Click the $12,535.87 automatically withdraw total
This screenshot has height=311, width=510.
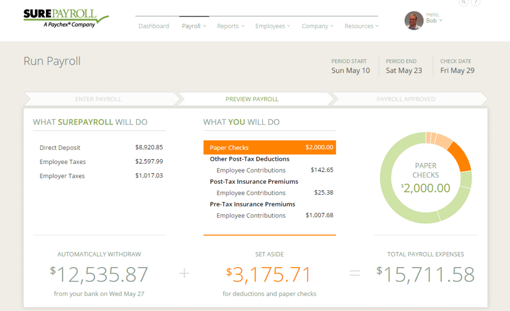coord(99,274)
